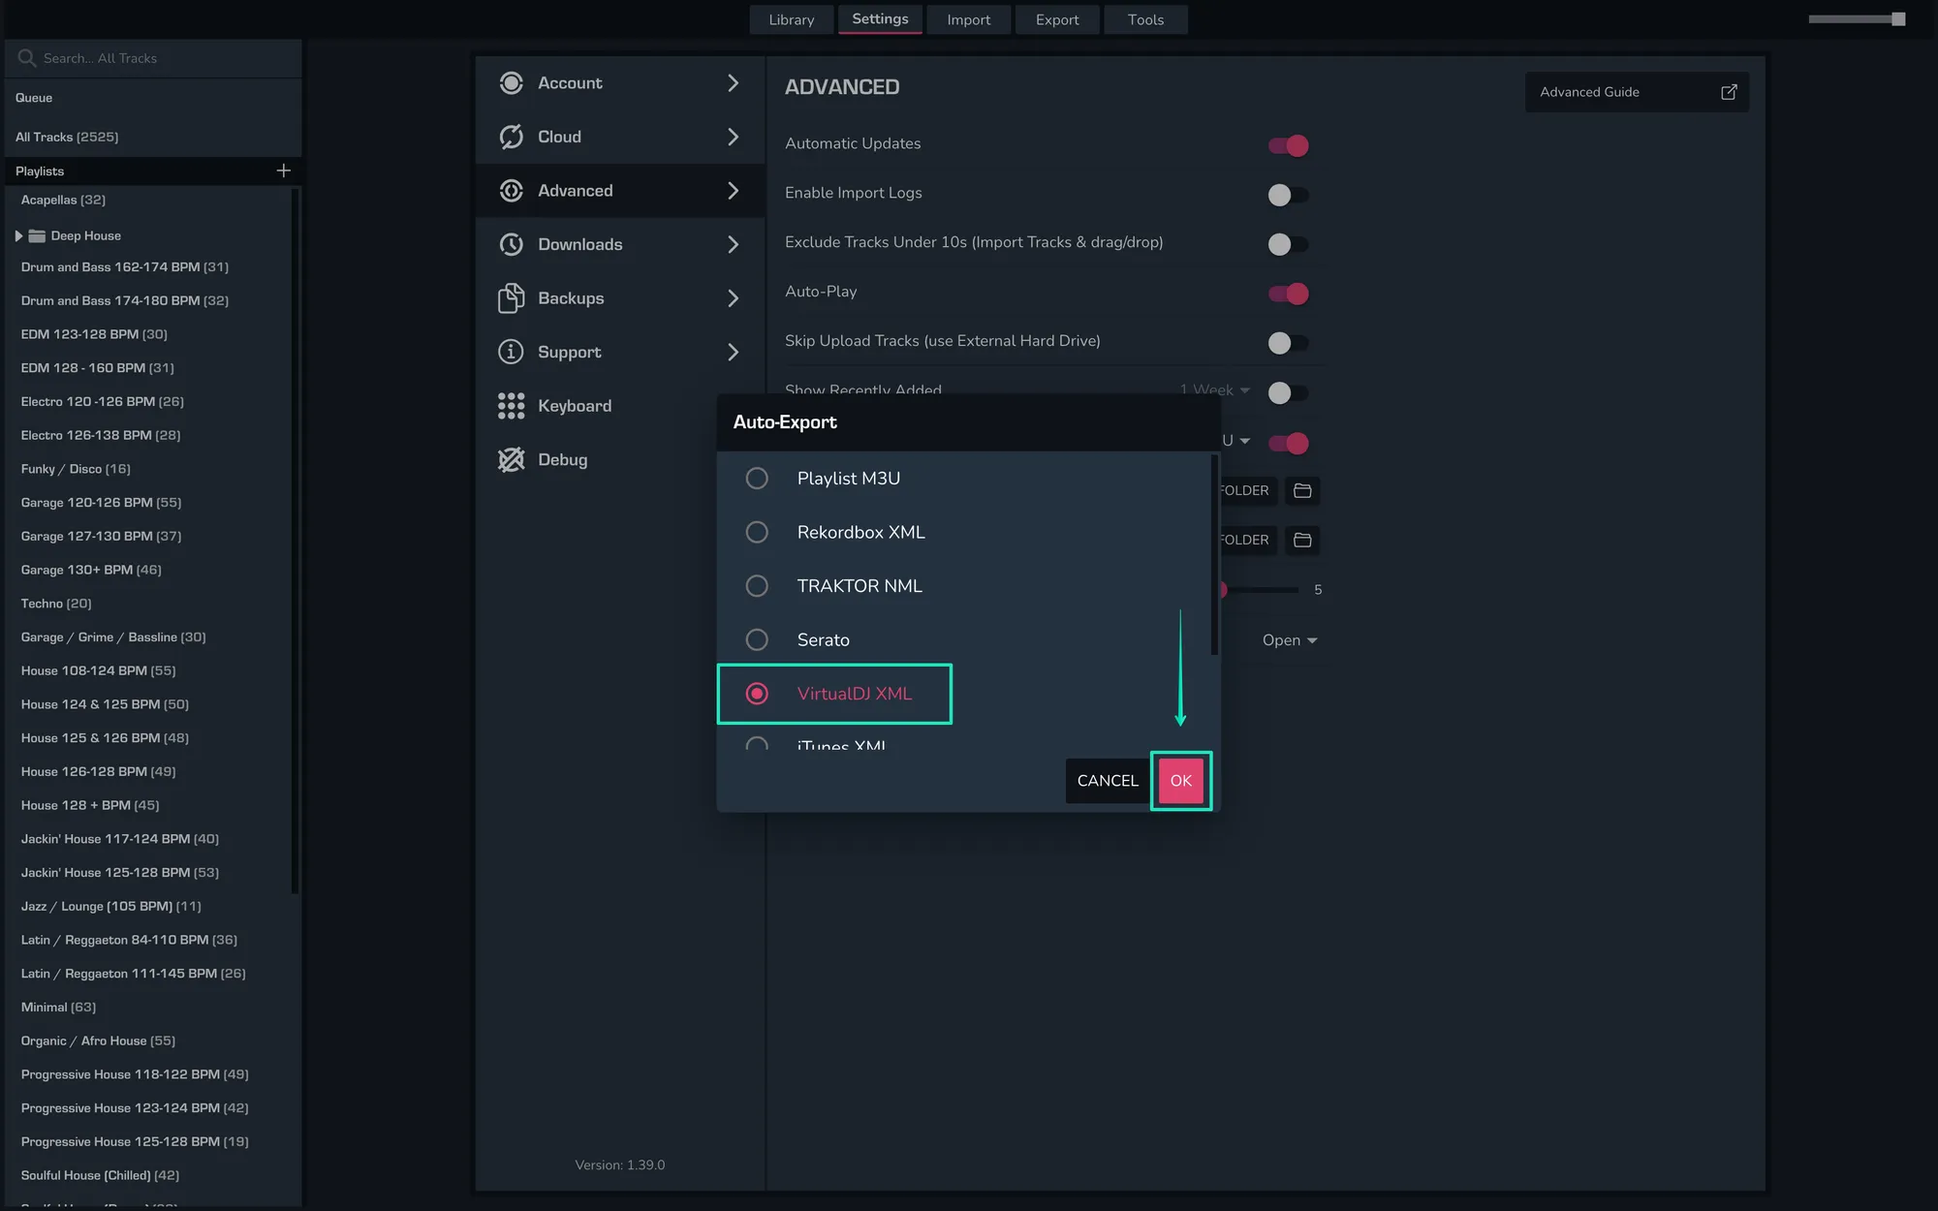1938x1211 pixels.
Task: Open the Advanced Guide external link
Action: tap(1729, 92)
